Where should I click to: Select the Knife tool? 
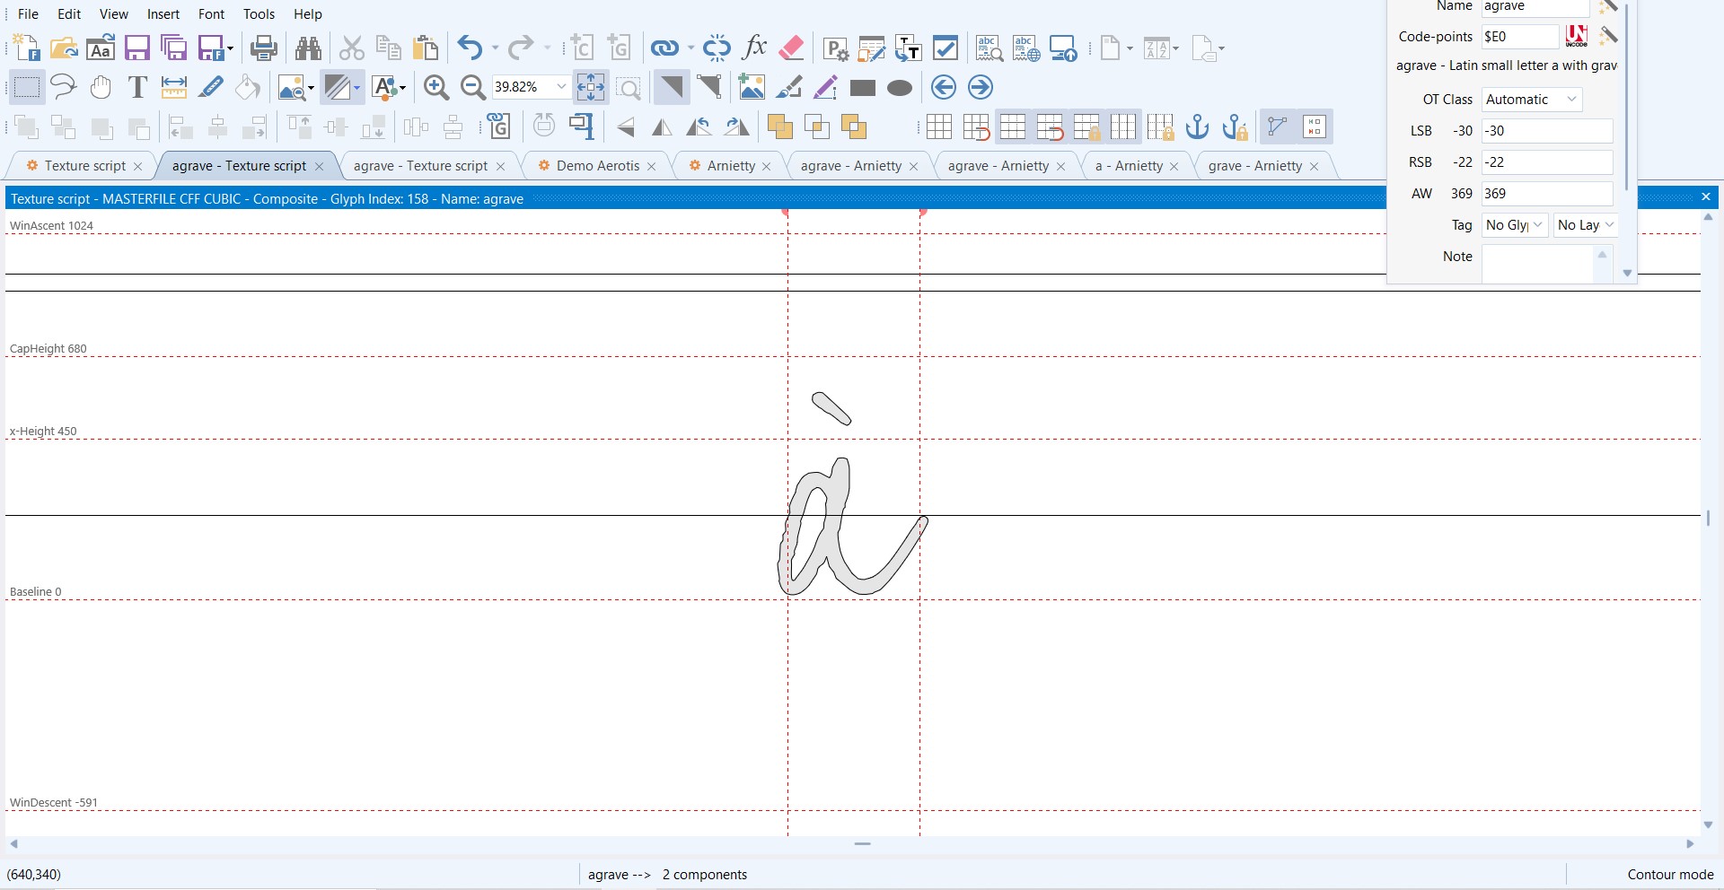tap(211, 87)
